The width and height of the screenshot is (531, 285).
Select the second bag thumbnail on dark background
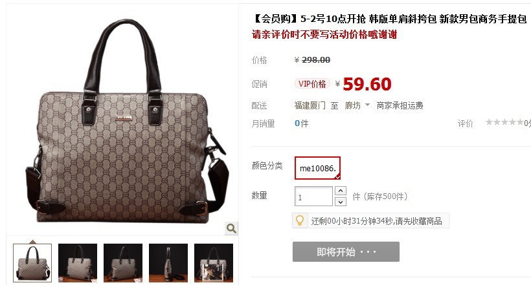(x=78, y=263)
